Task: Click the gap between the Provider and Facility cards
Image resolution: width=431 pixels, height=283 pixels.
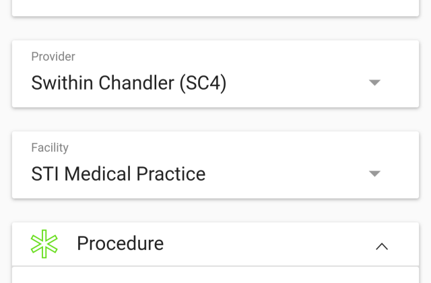Action: click(x=215, y=119)
